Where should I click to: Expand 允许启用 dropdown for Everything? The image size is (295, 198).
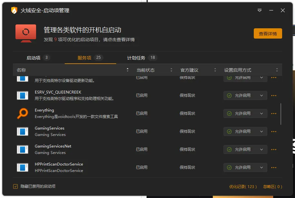245,113
